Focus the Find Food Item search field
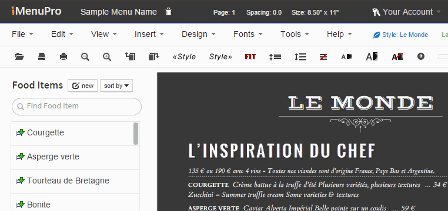448x211 pixels. [x=76, y=107]
